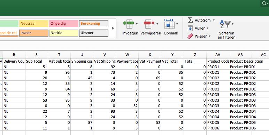Select column header S
Screen dimensions: 269x135
[x=37, y=55]
